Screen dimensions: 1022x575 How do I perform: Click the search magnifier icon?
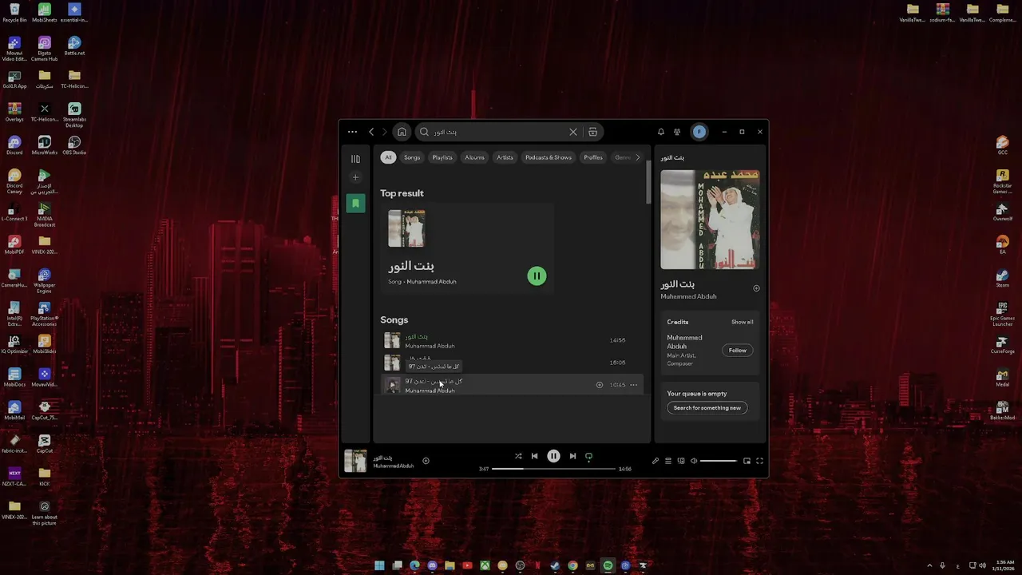click(x=424, y=132)
